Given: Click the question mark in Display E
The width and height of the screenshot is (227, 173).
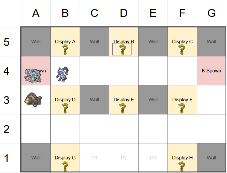Looking at the screenshot, I should pyautogui.click(x=122, y=108).
